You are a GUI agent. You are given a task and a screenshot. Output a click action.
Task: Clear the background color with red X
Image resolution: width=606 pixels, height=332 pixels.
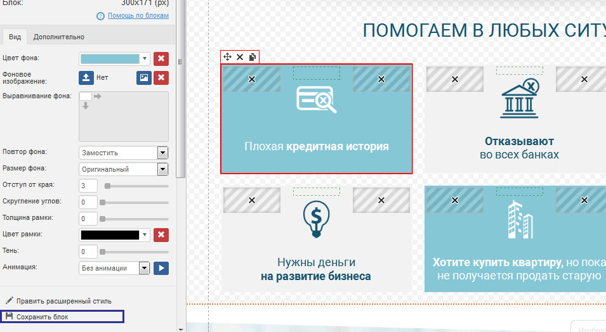tap(161, 59)
